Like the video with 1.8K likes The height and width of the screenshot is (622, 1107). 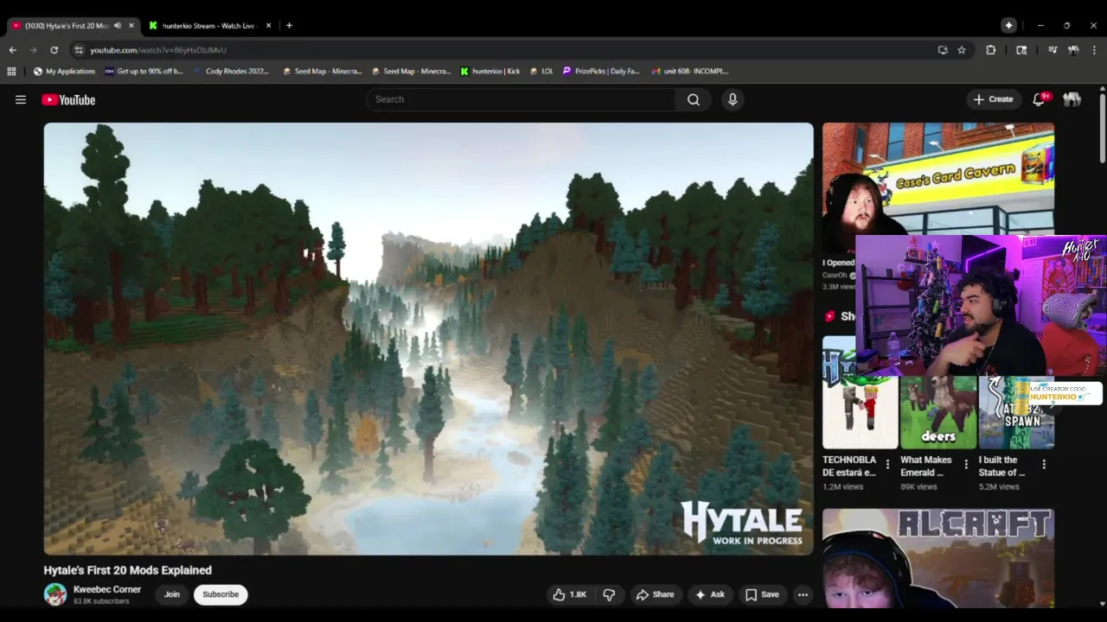click(x=570, y=594)
